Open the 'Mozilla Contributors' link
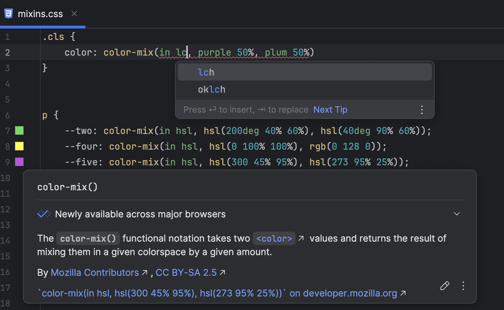 (95, 273)
